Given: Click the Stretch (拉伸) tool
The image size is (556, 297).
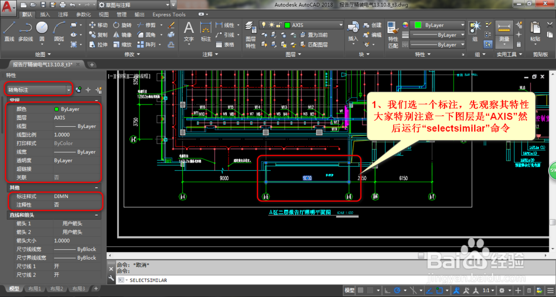Looking at the screenshot, I should coord(98,44).
